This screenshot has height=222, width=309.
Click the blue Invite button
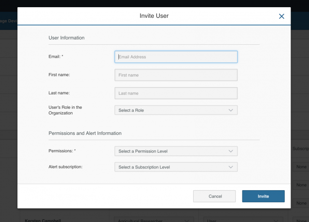[263, 196]
